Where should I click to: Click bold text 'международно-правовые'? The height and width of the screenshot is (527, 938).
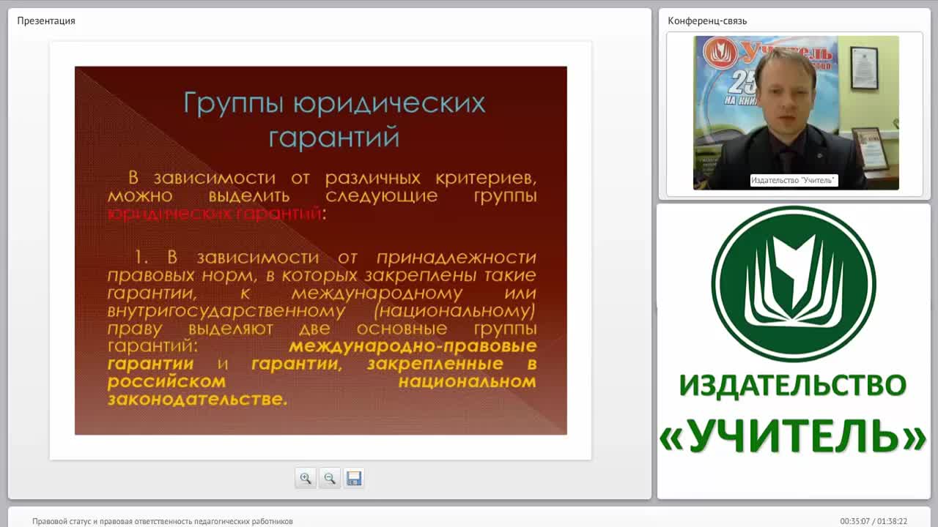click(x=413, y=345)
